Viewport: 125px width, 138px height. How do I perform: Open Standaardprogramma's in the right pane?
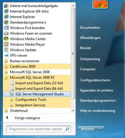tap(98, 100)
